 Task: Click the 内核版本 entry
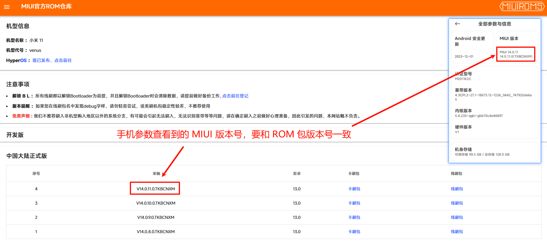479,113
